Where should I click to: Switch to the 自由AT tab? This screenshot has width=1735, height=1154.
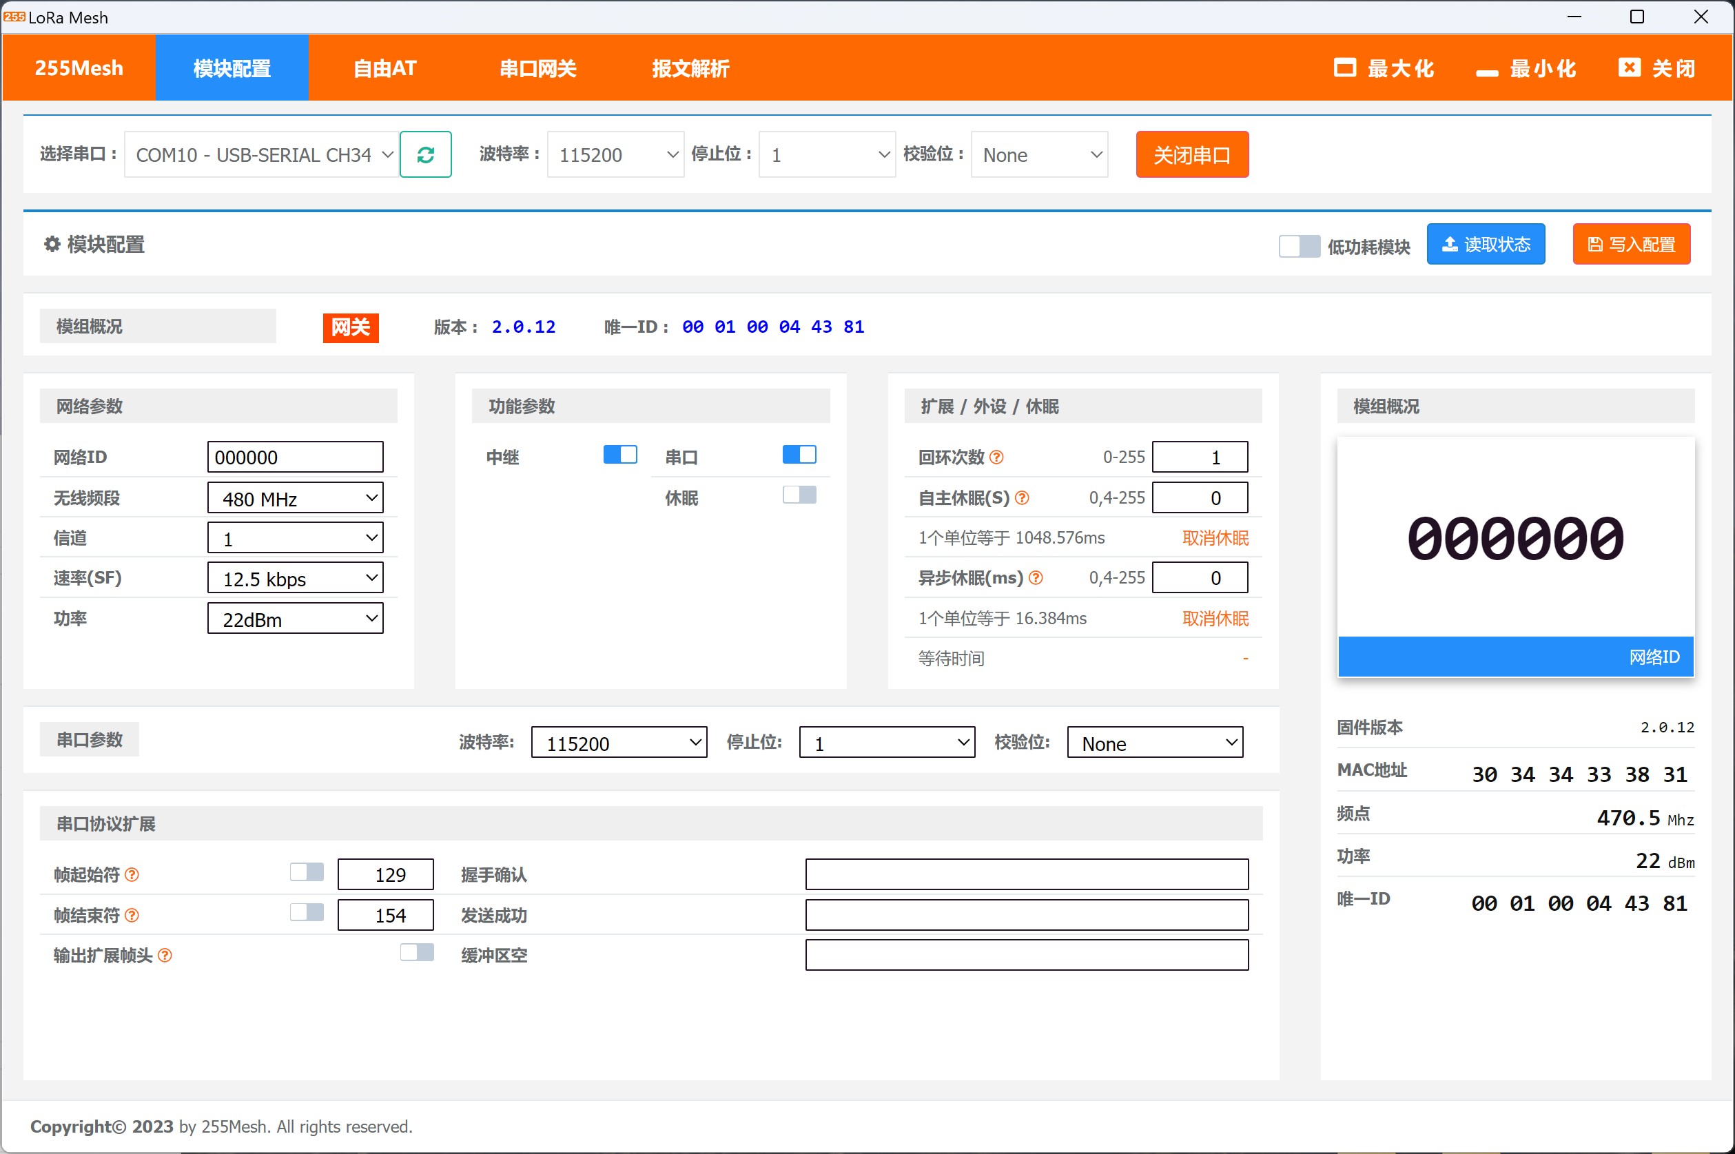pos(385,68)
